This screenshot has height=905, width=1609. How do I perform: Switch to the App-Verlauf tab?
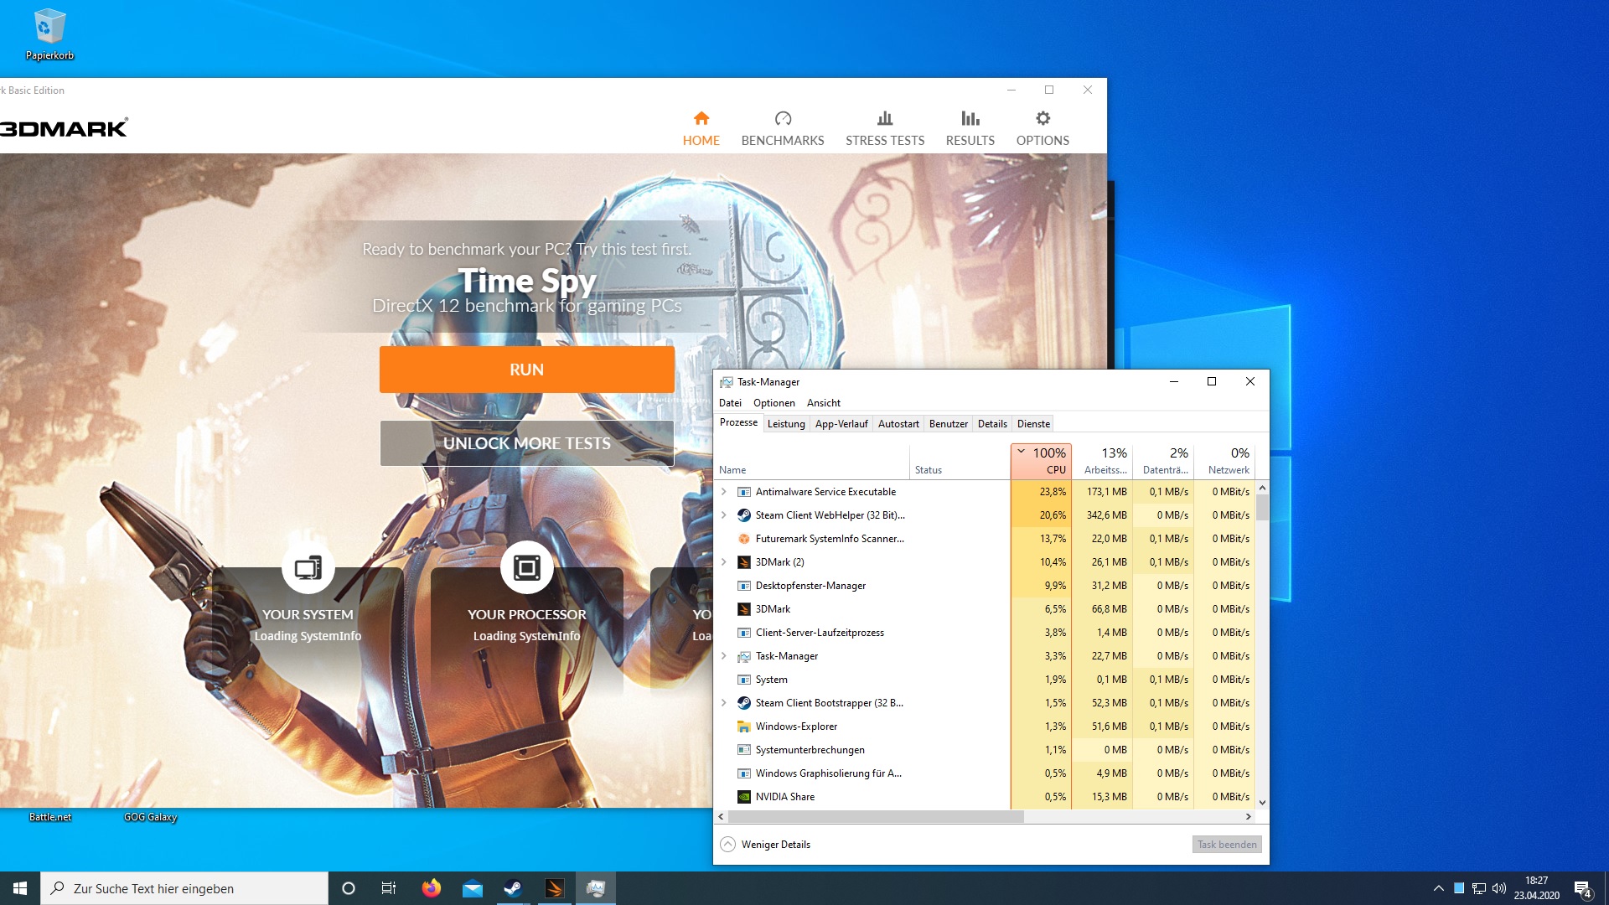pyautogui.click(x=841, y=424)
